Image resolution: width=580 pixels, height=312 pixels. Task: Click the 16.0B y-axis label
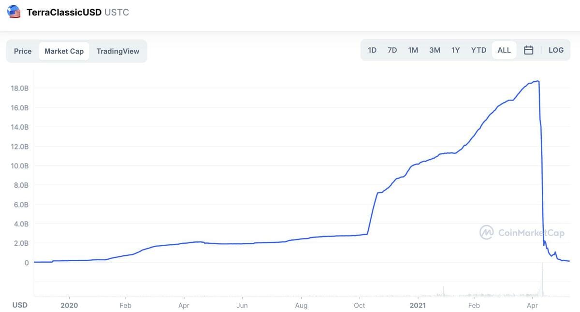click(x=19, y=107)
